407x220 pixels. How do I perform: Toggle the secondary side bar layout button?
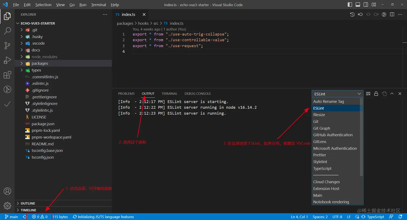click(366, 5)
